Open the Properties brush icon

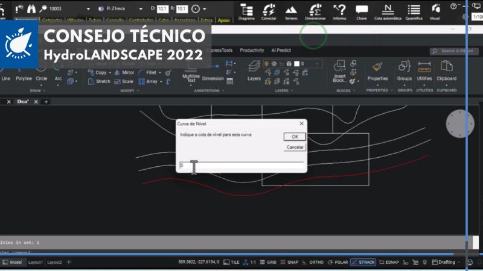(x=377, y=71)
